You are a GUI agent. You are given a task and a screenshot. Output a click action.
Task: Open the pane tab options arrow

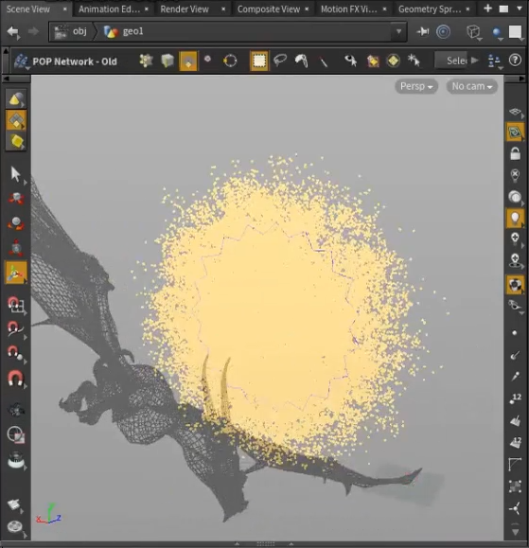[x=520, y=9]
